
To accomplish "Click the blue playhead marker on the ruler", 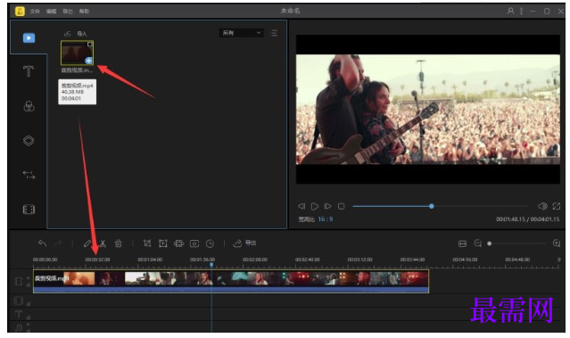I will pyautogui.click(x=211, y=265).
